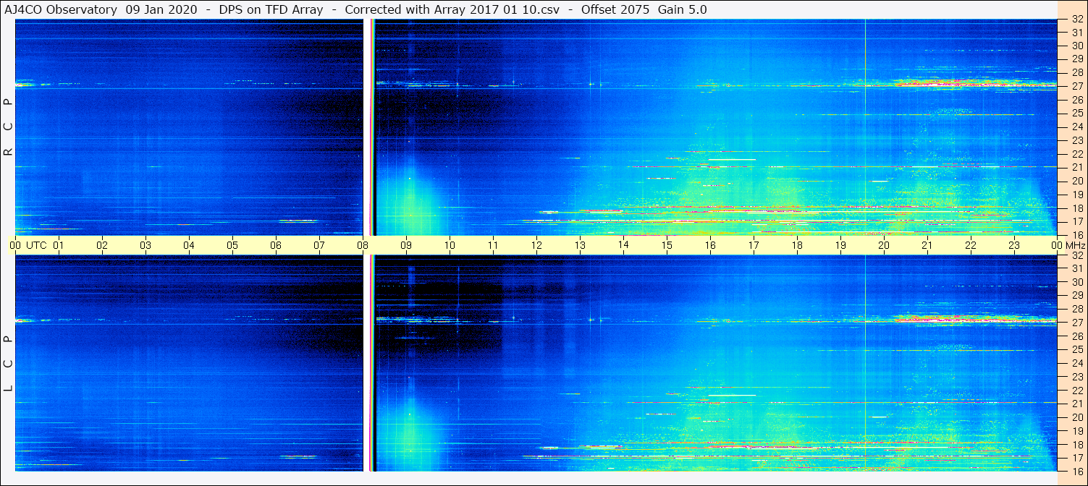Image resolution: width=1088 pixels, height=486 pixels.
Task: Select hour 21 on the UTC time axis
Action: (927, 245)
